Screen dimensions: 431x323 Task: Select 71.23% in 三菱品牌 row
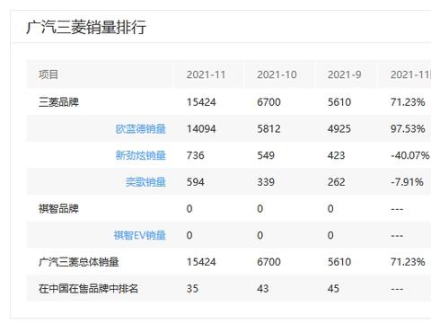[x=408, y=102]
